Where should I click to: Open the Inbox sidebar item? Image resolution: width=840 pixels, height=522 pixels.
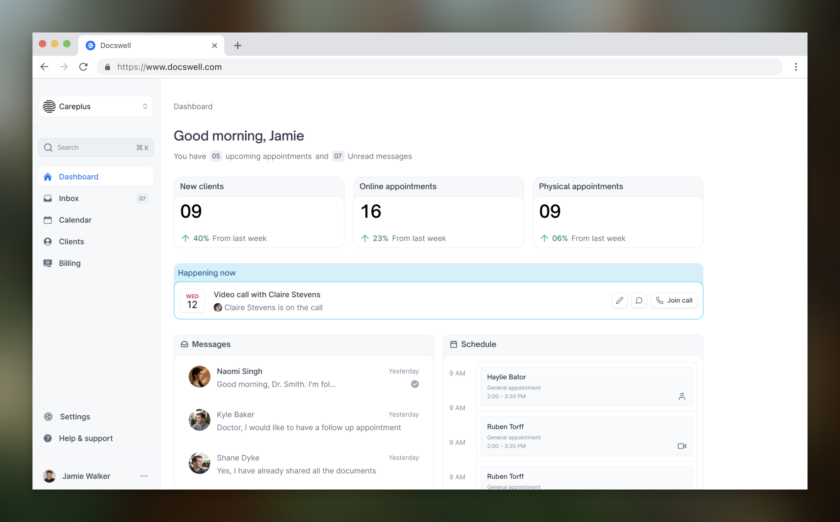click(96, 198)
